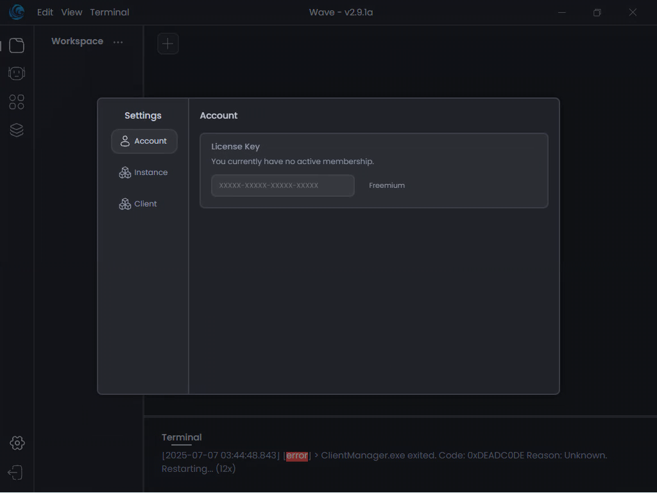This screenshot has width=657, height=493.
Task: Open the editor tab icon in sidebar
Action: point(17,46)
